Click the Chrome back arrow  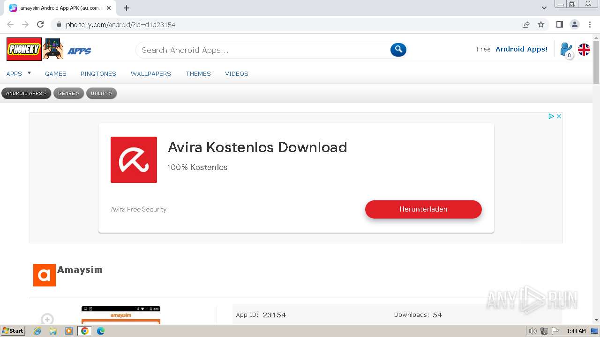point(10,24)
